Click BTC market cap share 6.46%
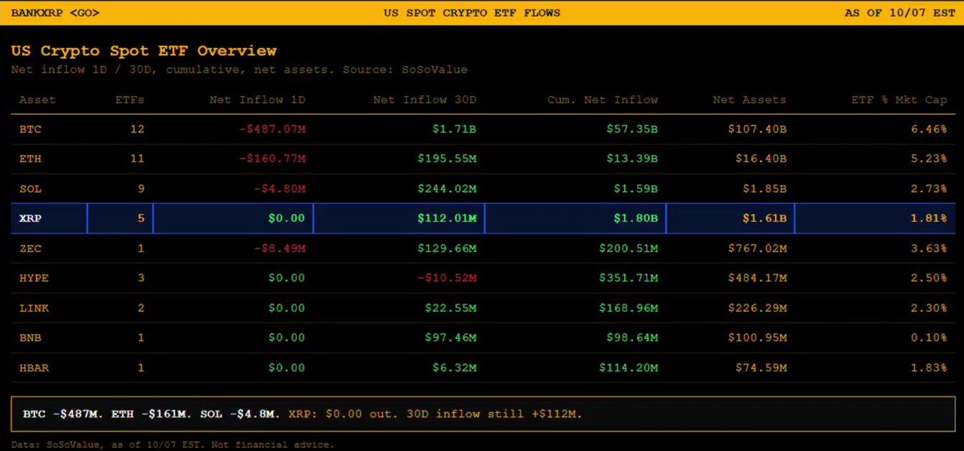This screenshot has width=964, height=451. coord(929,129)
